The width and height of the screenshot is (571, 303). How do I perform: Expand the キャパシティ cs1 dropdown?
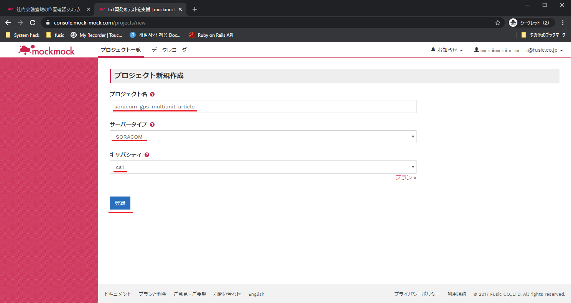click(263, 167)
